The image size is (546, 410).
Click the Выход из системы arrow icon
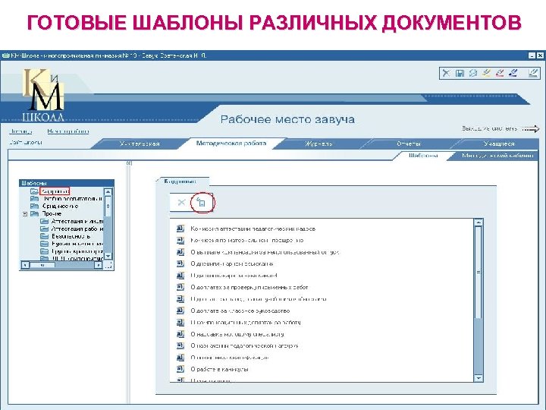531,129
